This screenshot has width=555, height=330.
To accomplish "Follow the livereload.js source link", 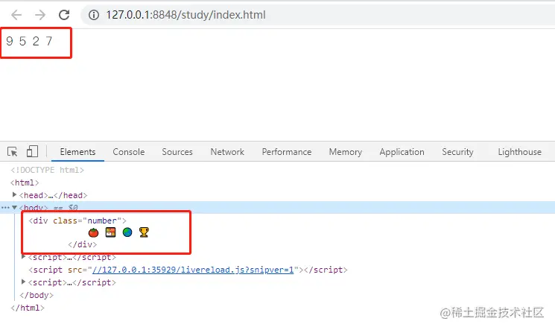I will pyautogui.click(x=193, y=270).
